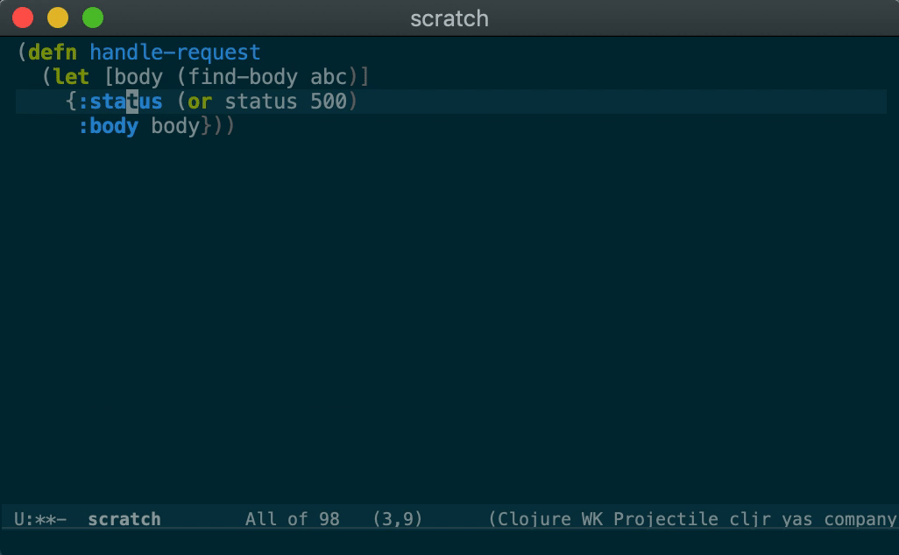The width and height of the screenshot is (899, 555).
Task: Place cursor on the number 500
Action: (x=329, y=102)
